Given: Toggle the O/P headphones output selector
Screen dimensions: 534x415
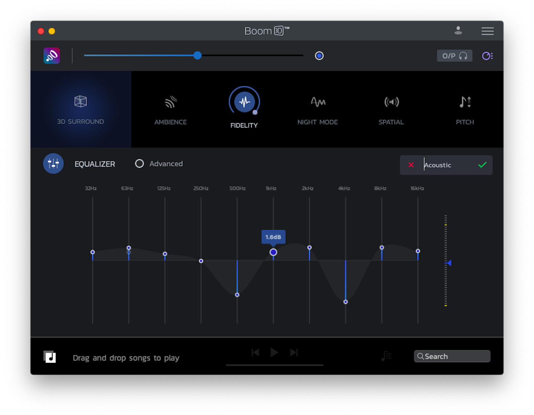Looking at the screenshot, I should [454, 56].
